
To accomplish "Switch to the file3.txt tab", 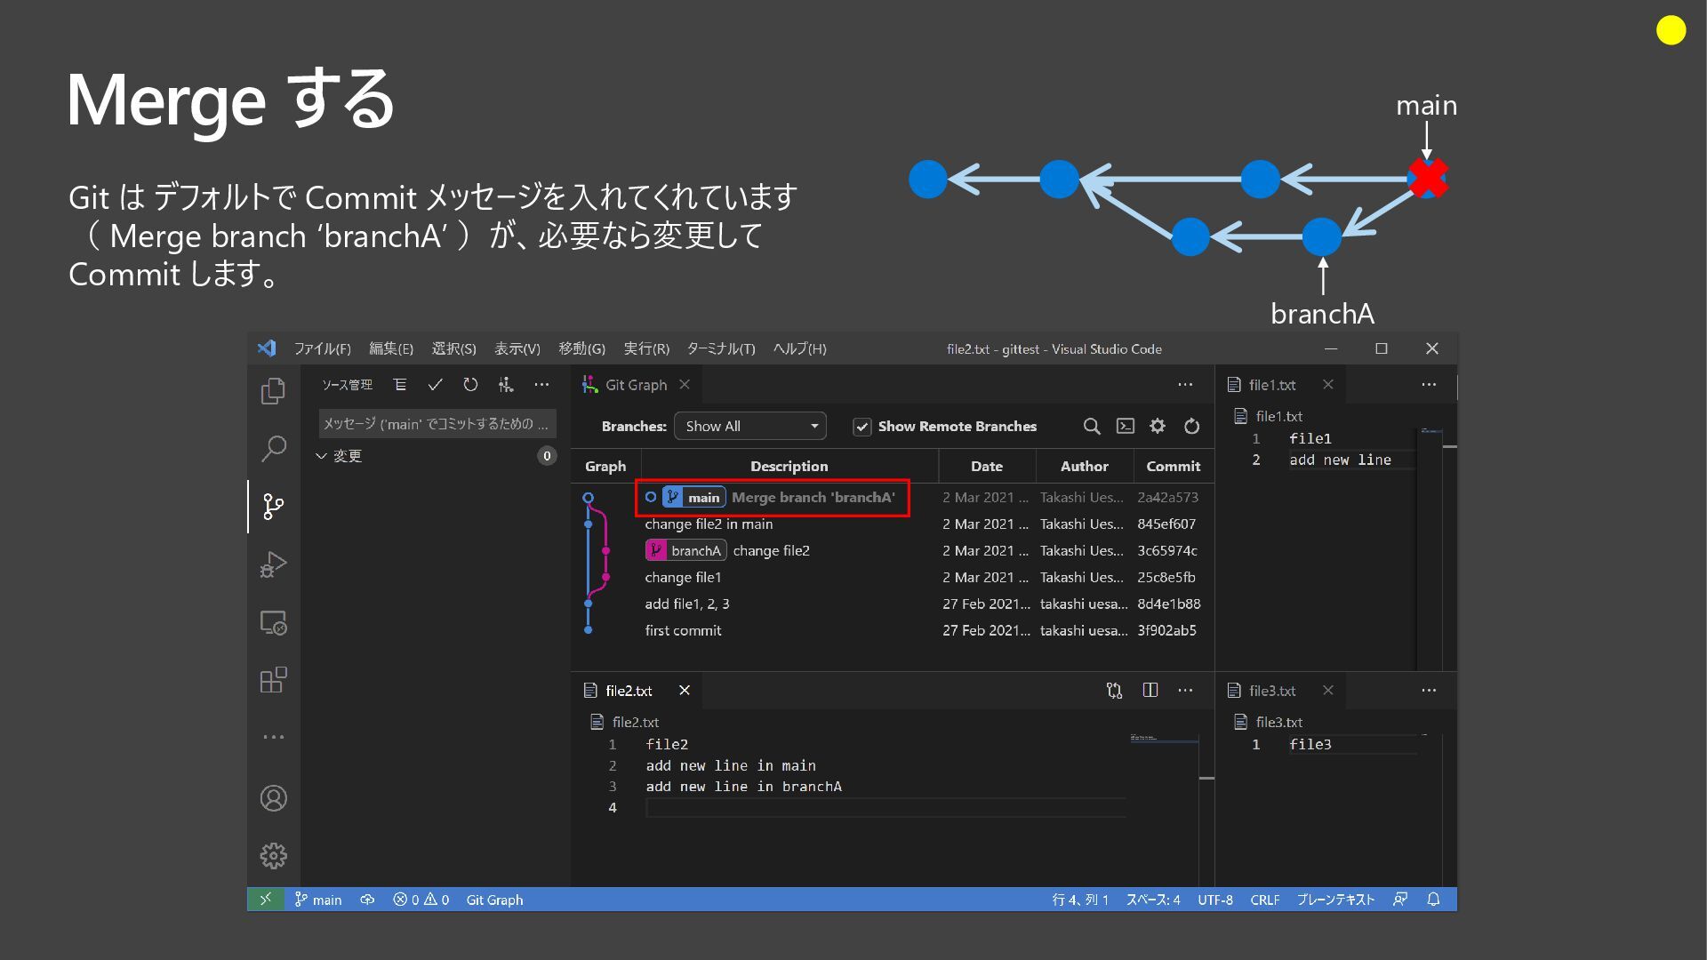I will click(1271, 691).
